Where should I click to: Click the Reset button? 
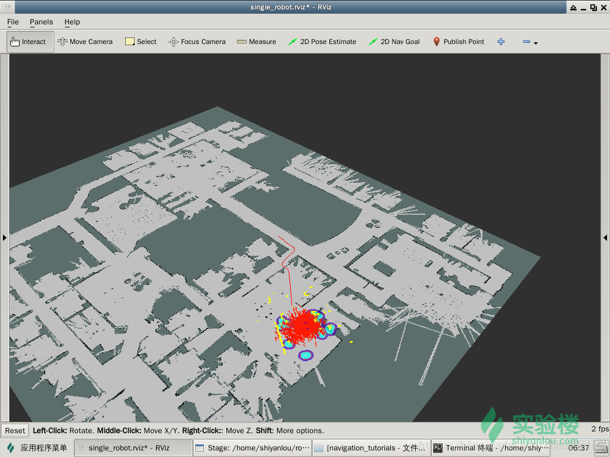pos(15,431)
